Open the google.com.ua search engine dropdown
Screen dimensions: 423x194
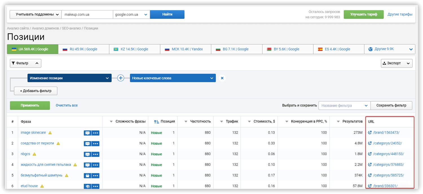(x=131, y=14)
